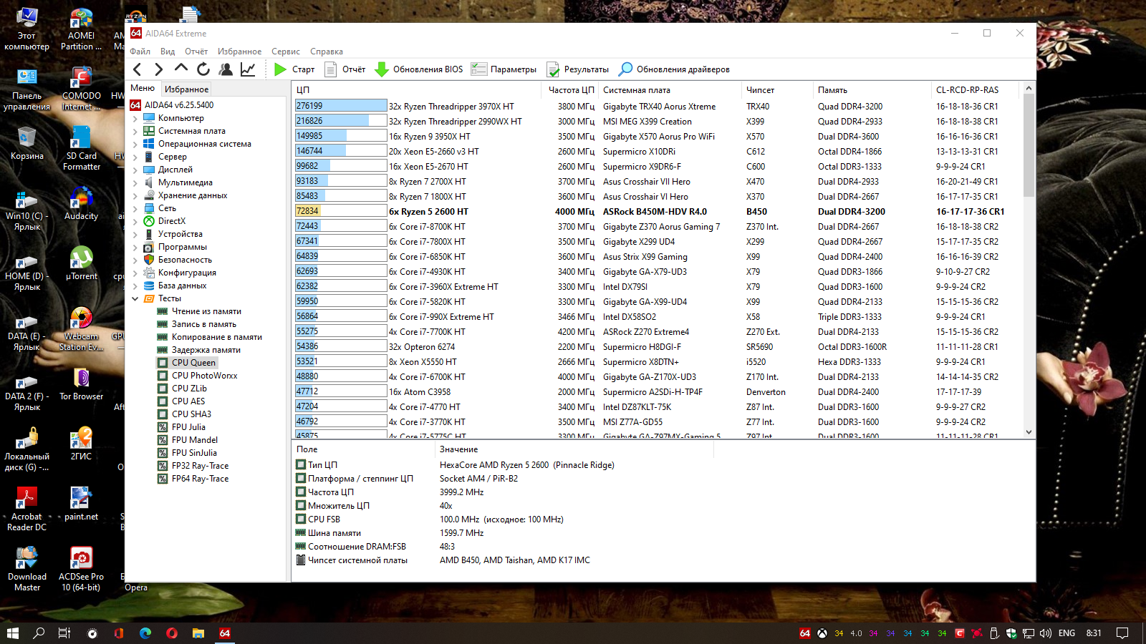The image size is (1146, 644).
Task: Open Корзина on the desktop
Action: 27,143
